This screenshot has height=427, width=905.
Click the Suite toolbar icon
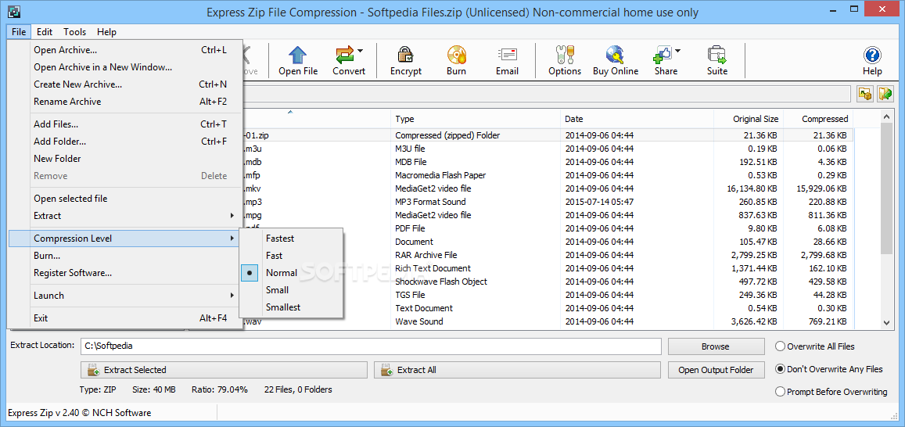(716, 55)
